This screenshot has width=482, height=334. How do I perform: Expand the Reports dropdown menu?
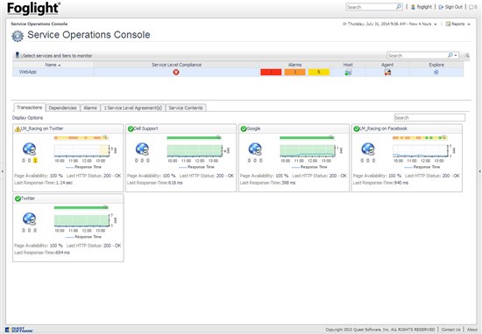point(469,24)
